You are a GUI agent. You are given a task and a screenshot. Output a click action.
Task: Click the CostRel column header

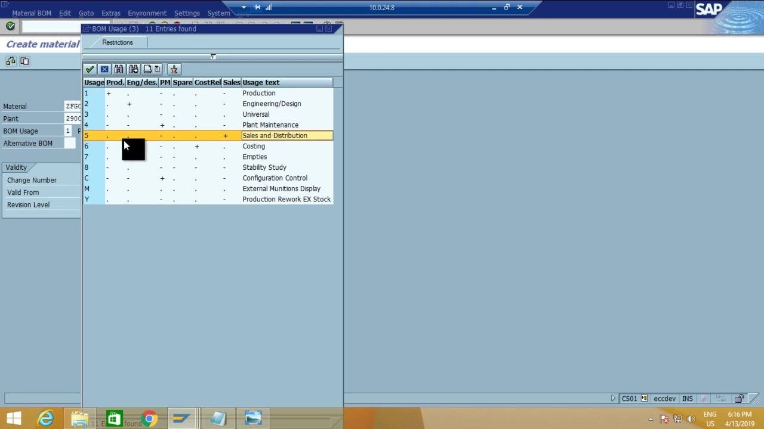[x=208, y=82]
